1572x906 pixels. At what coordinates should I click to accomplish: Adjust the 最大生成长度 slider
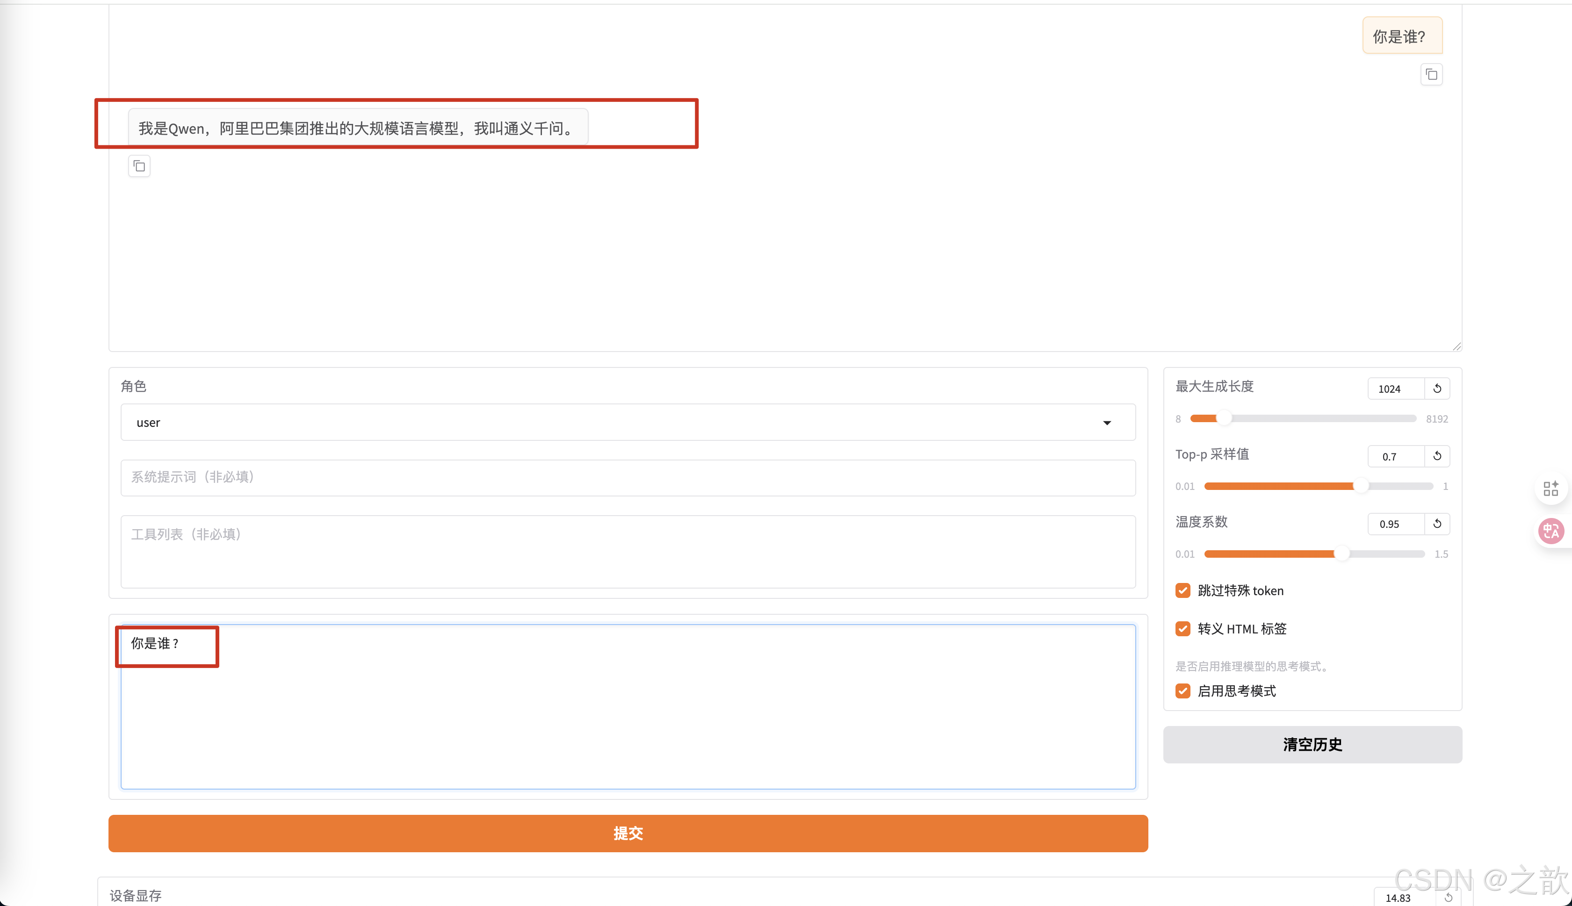[1303, 419]
